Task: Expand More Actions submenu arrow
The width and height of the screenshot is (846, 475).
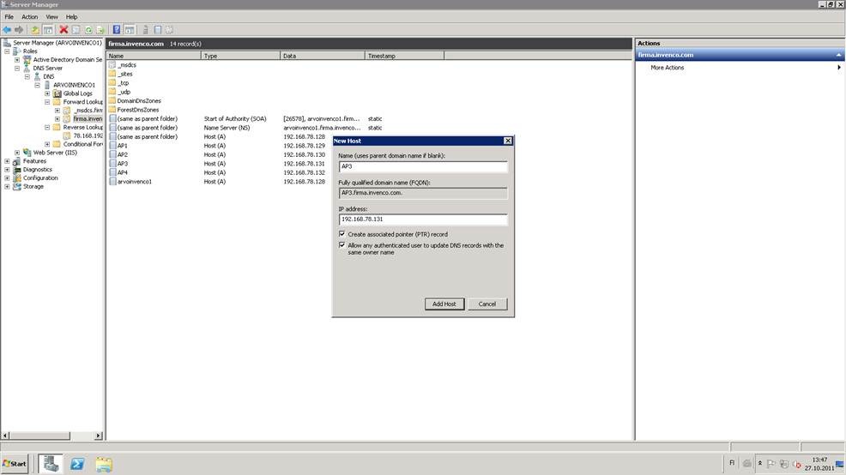Action: [838, 67]
